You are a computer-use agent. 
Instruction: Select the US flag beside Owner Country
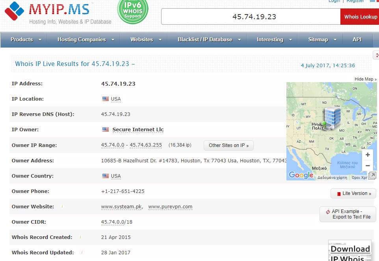click(x=106, y=176)
